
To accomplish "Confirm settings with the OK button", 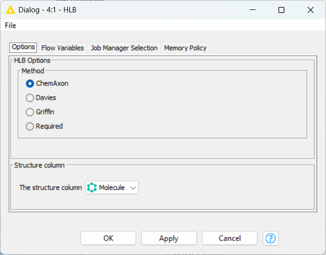I will coord(109,238).
